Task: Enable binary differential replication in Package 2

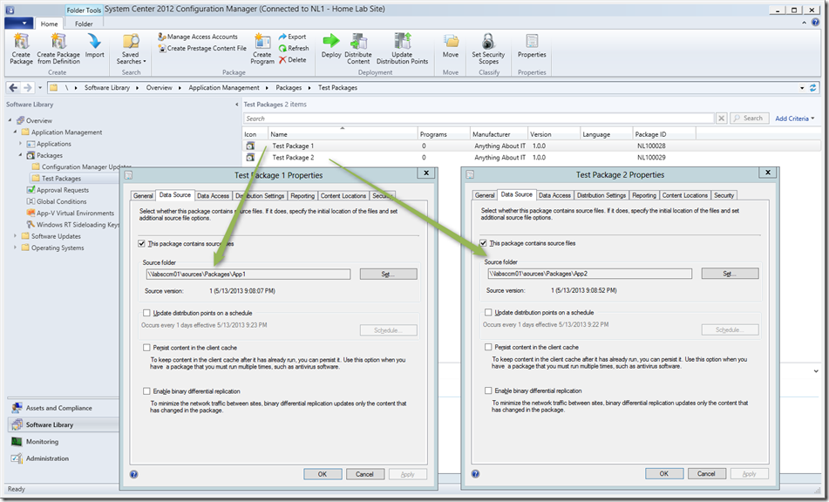Action: [x=488, y=390]
